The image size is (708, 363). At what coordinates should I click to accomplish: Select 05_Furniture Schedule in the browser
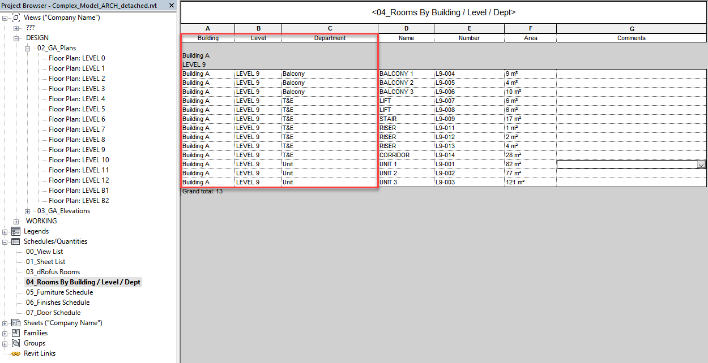59,292
